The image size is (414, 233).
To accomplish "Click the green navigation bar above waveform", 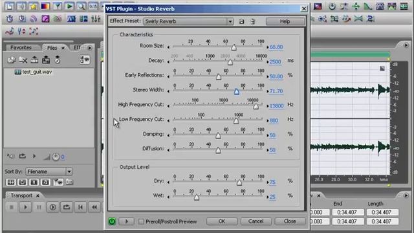I will 350,54.
